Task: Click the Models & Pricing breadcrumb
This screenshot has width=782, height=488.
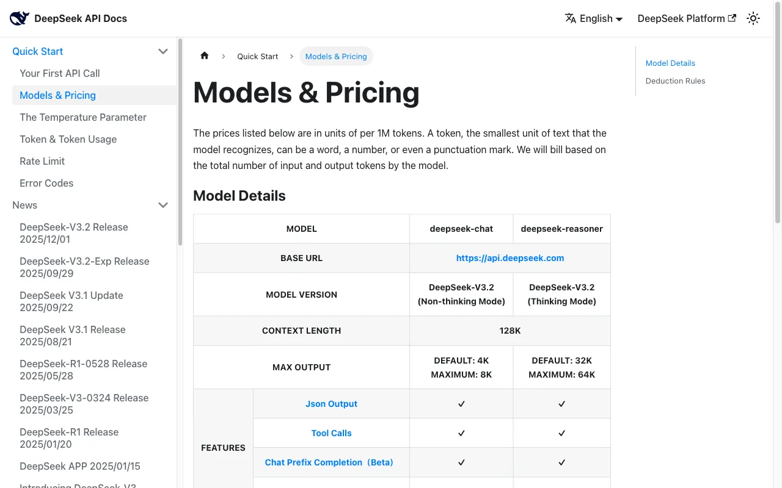Action: click(x=336, y=56)
